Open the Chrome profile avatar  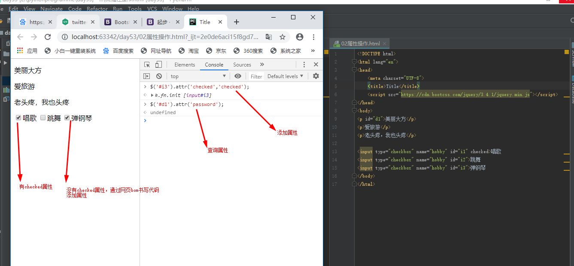[300, 37]
